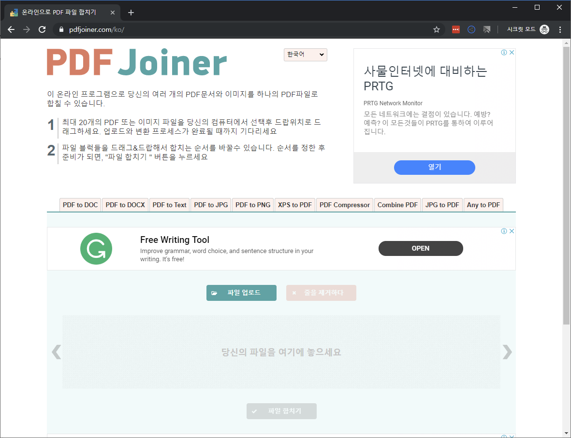
Task: Click the PDF Joiner logo
Action: [137, 62]
